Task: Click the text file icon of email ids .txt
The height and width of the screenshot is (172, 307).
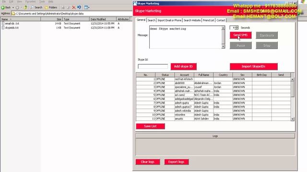Action: (x=3, y=23)
